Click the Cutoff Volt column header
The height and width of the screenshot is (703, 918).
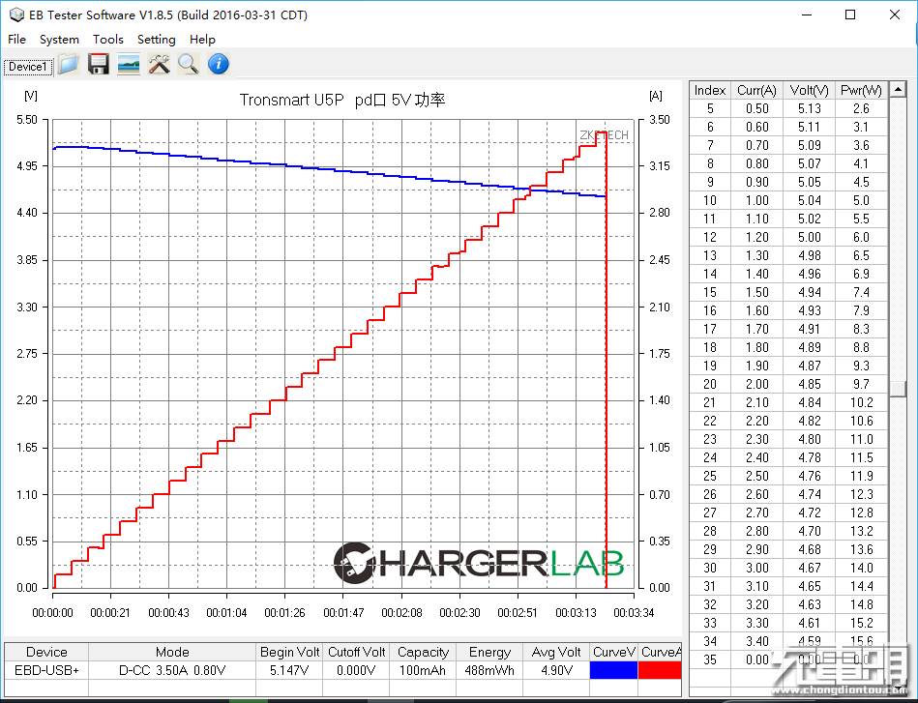click(x=356, y=652)
